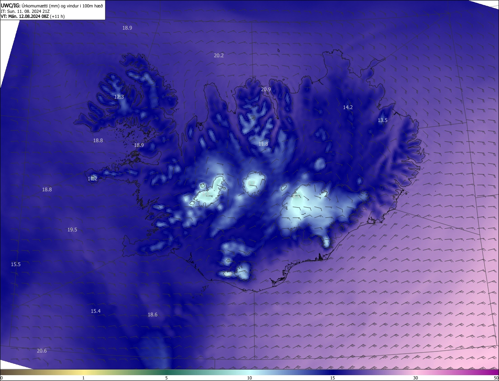Image resolution: width=499 pixels, height=381 pixels.
Task: Click the color scale tick label 10
Action: click(249, 378)
